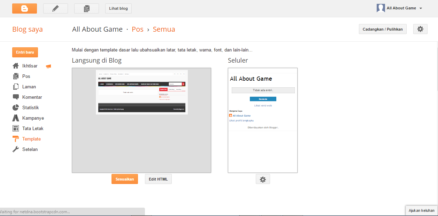Click the Kampanye AdWords icon
Screen dimensions: 438x216
[x=16, y=118]
